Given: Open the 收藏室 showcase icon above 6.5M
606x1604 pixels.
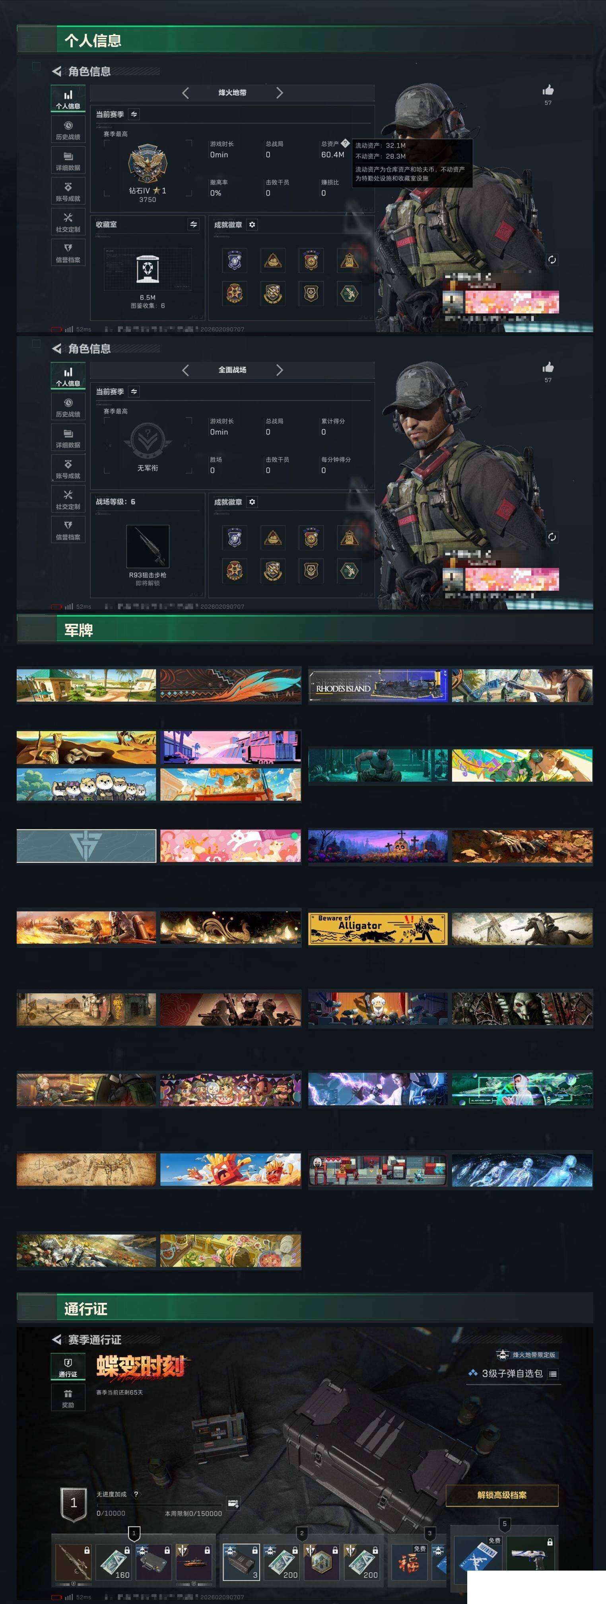Looking at the screenshot, I should 148,269.
